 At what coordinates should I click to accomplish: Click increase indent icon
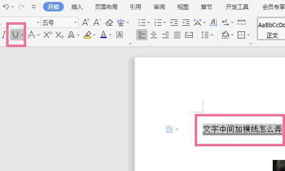pos(186,23)
